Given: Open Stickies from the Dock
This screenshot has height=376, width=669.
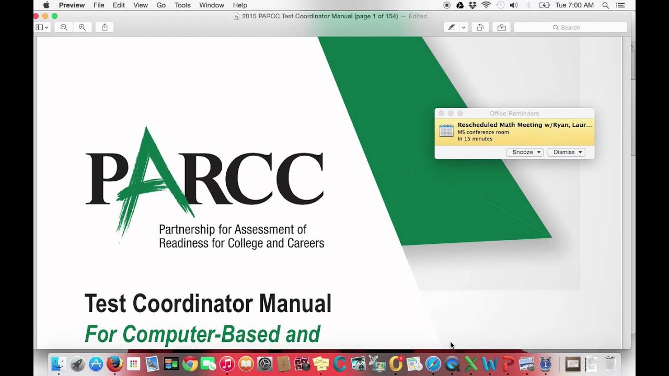Looking at the screenshot, I should pos(321,363).
